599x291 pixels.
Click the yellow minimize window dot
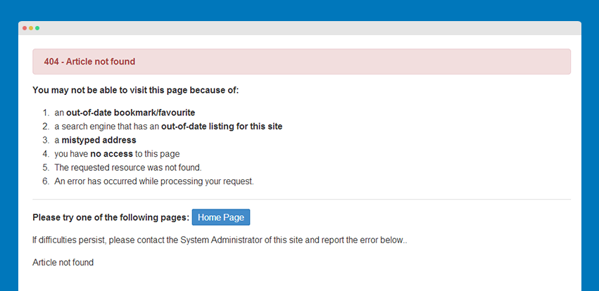coord(31,28)
